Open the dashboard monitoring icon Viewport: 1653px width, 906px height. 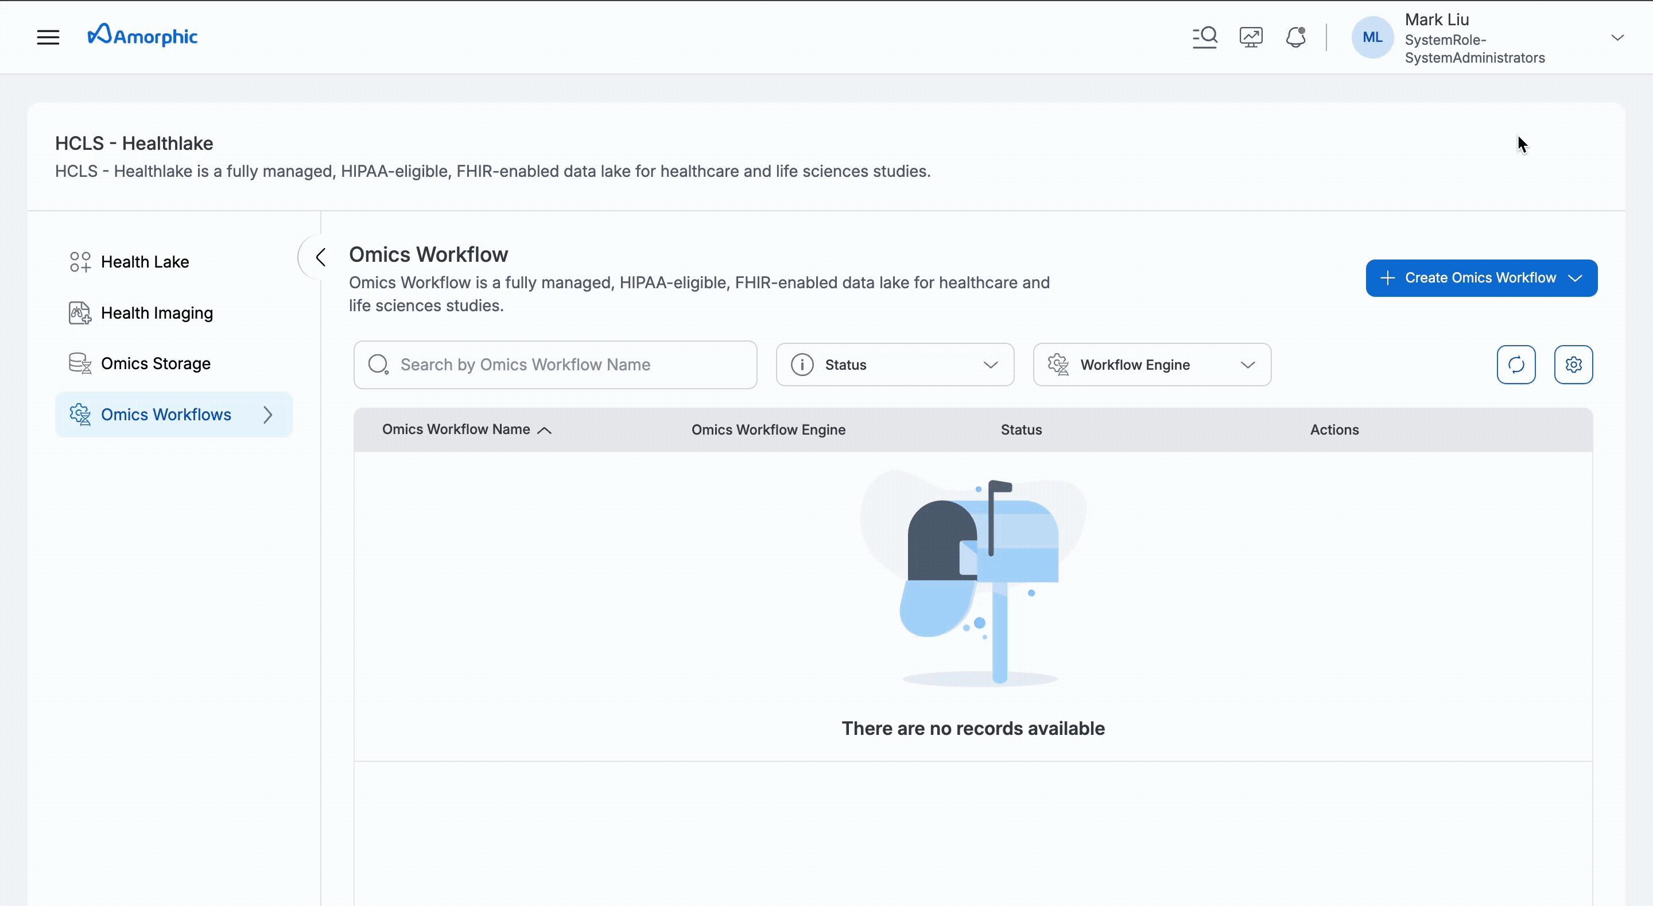point(1250,37)
